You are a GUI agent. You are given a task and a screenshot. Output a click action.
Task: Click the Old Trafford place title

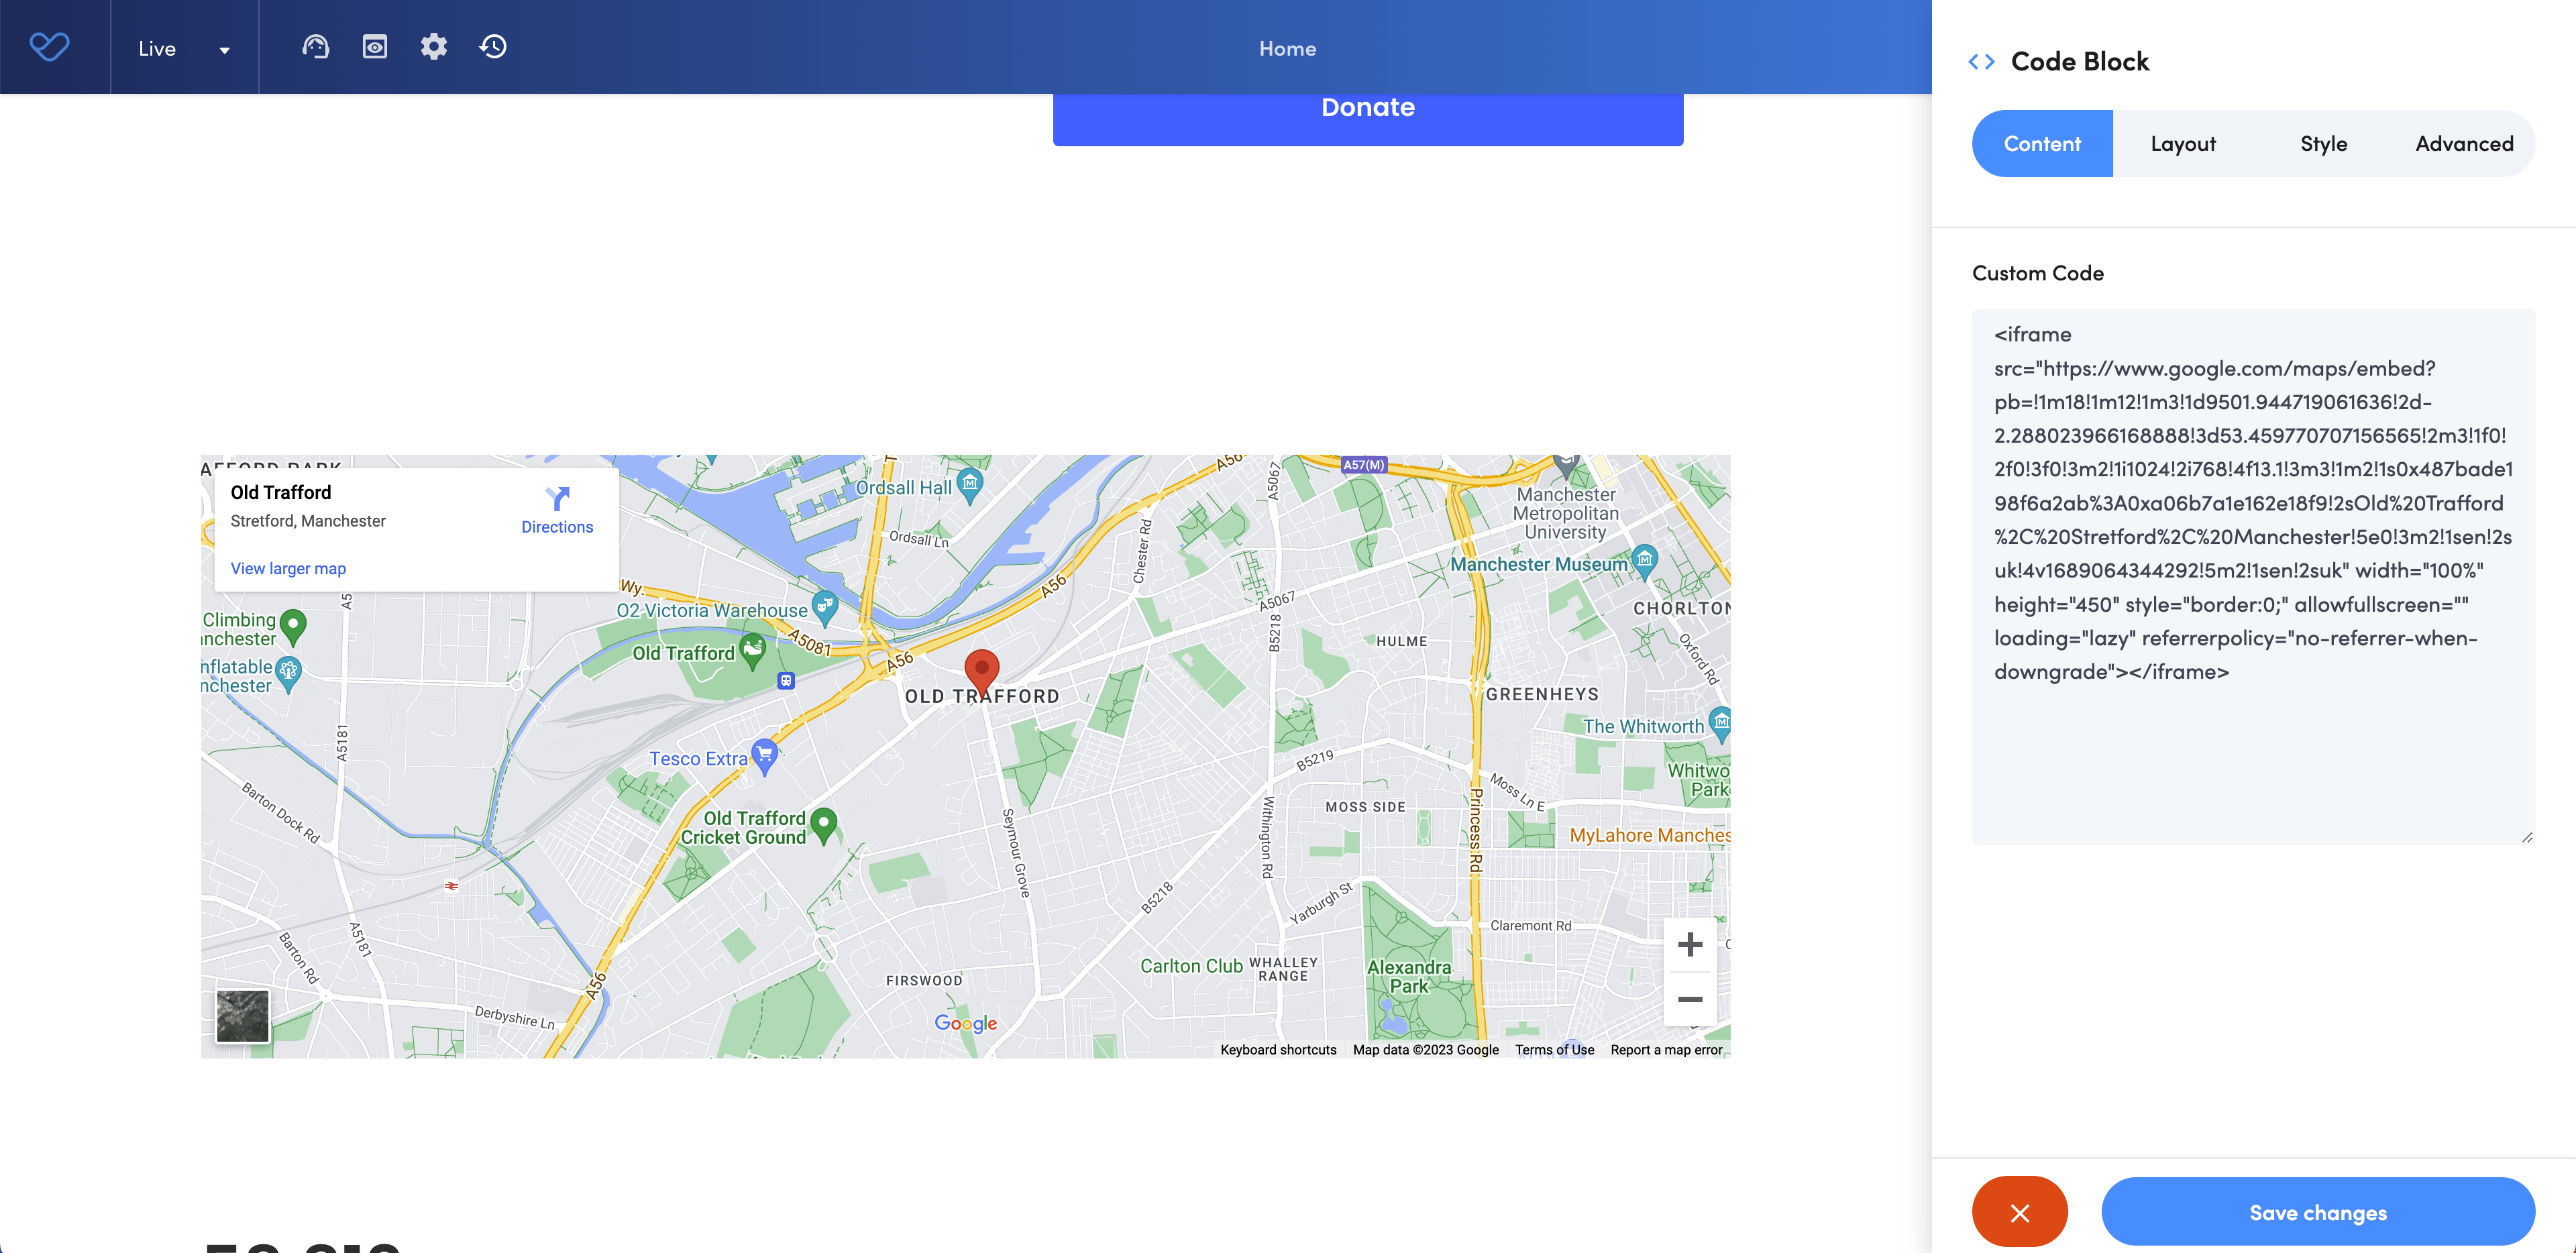click(281, 492)
